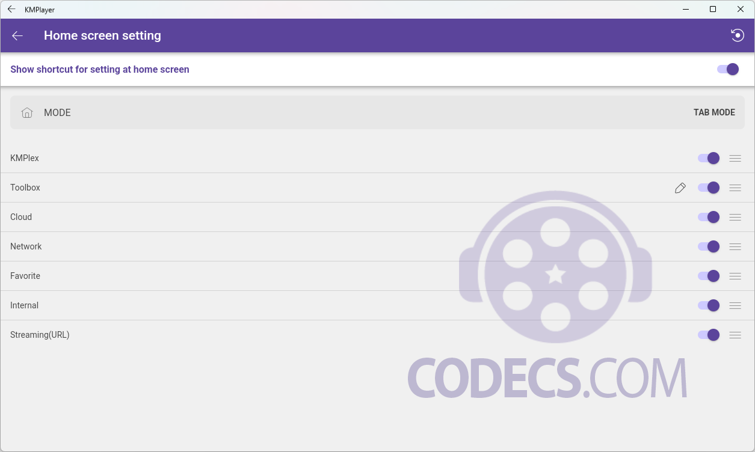Turn off the Toolbox switch
The height and width of the screenshot is (452, 755).
coord(709,188)
